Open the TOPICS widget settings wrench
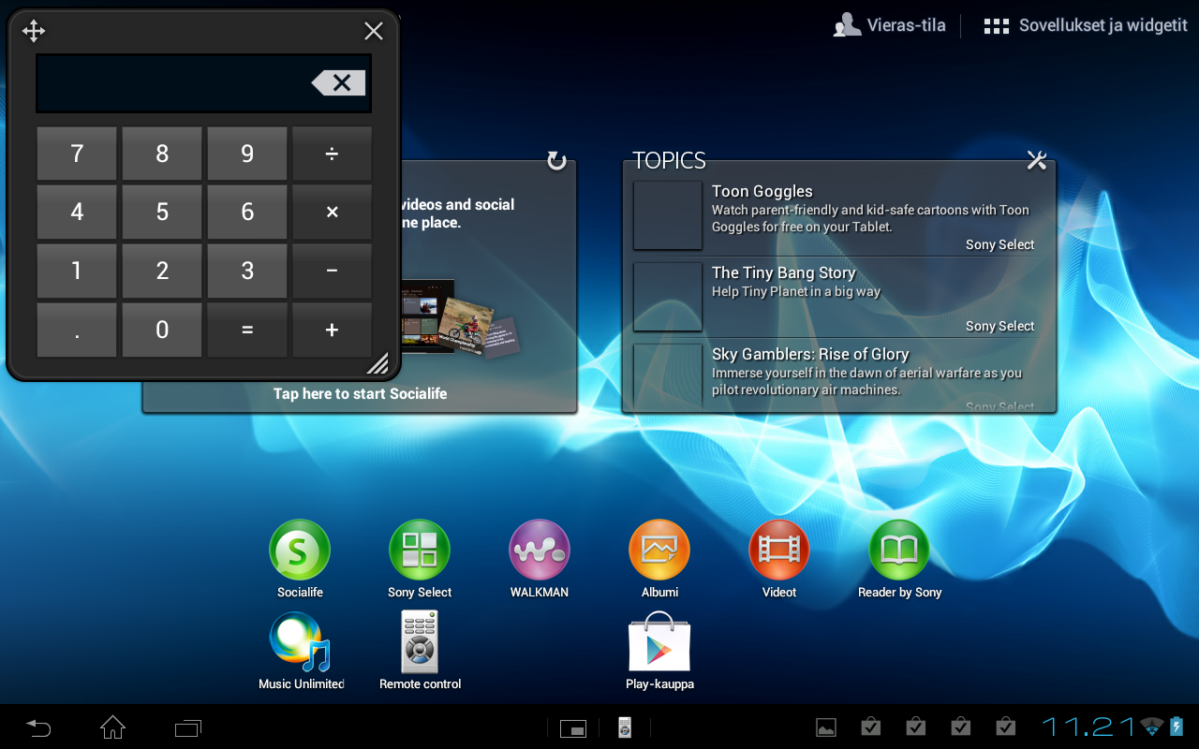The image size is (1199, 749). tap(1036, 160)
